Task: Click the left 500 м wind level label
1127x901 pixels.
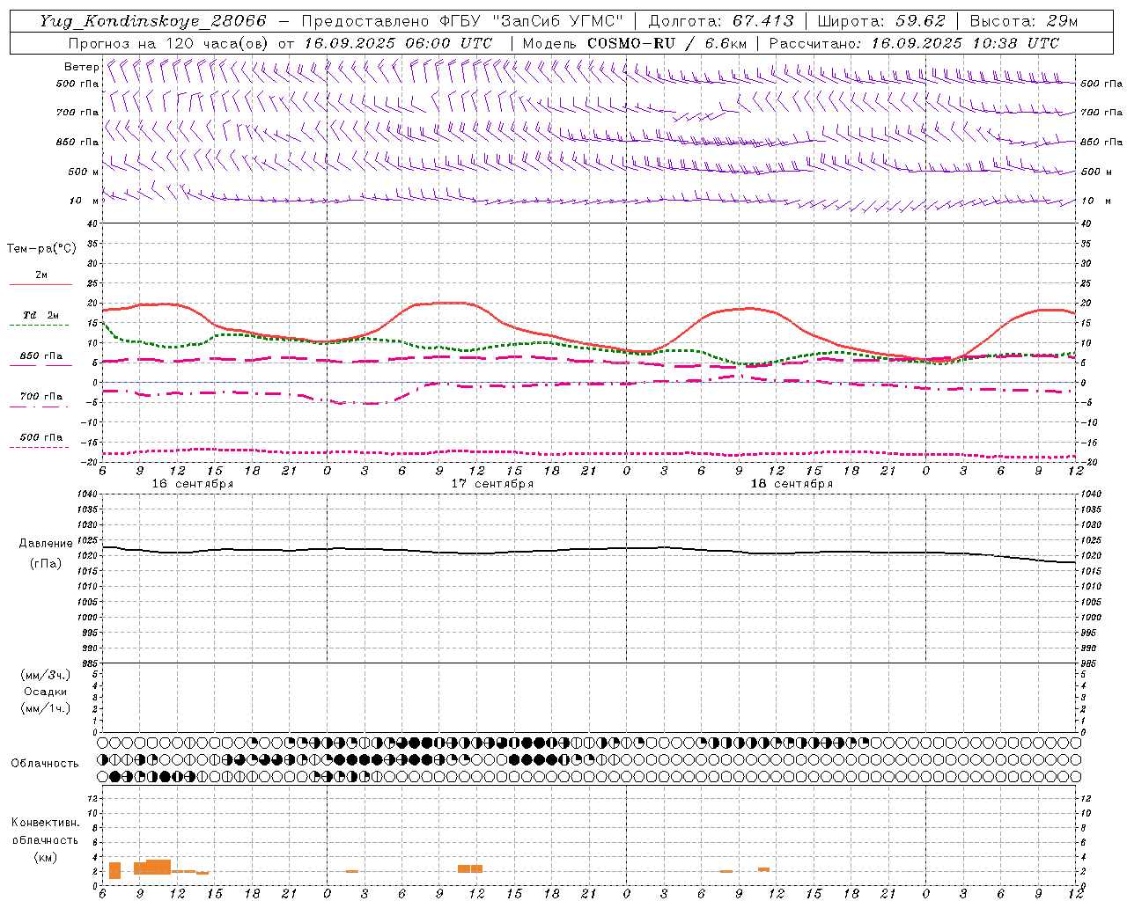Action: (x=84, y=172)
